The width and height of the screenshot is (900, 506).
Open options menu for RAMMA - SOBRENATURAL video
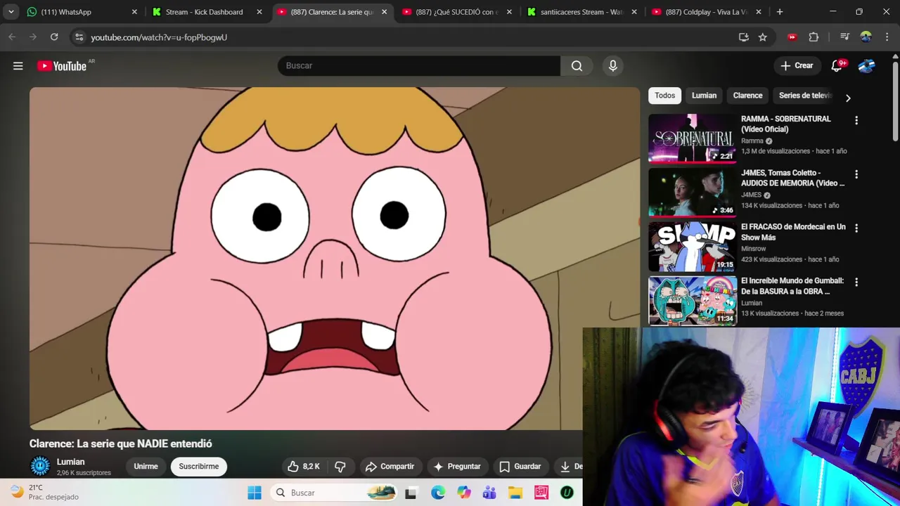[x=856, y=121]
